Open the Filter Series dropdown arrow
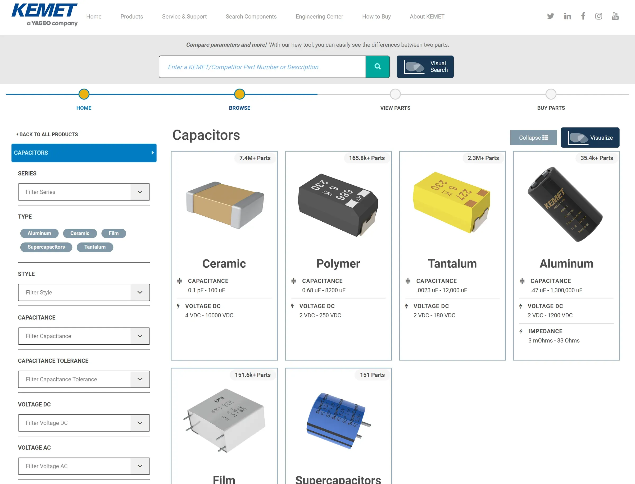 click(140, 192)
